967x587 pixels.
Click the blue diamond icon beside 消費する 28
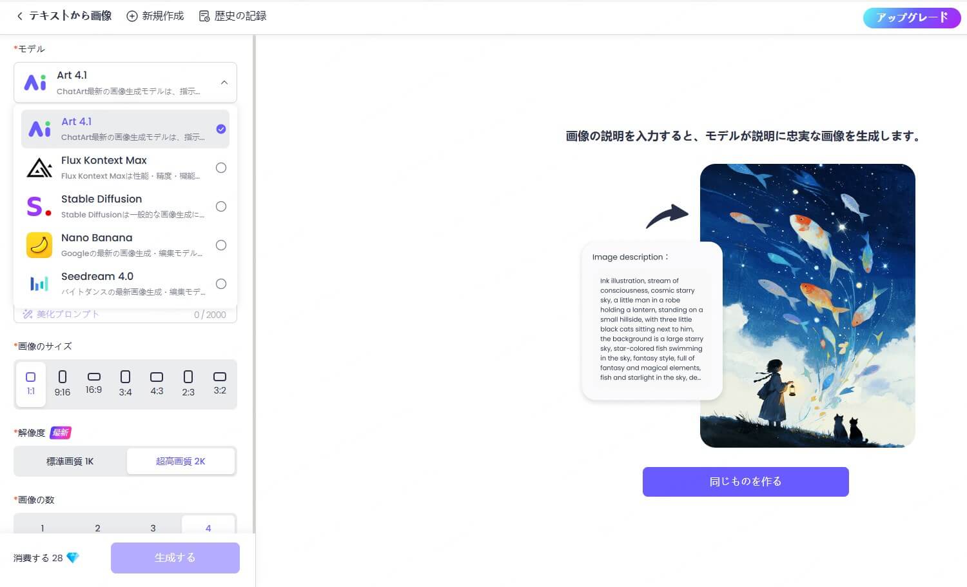tap(73, 557)
